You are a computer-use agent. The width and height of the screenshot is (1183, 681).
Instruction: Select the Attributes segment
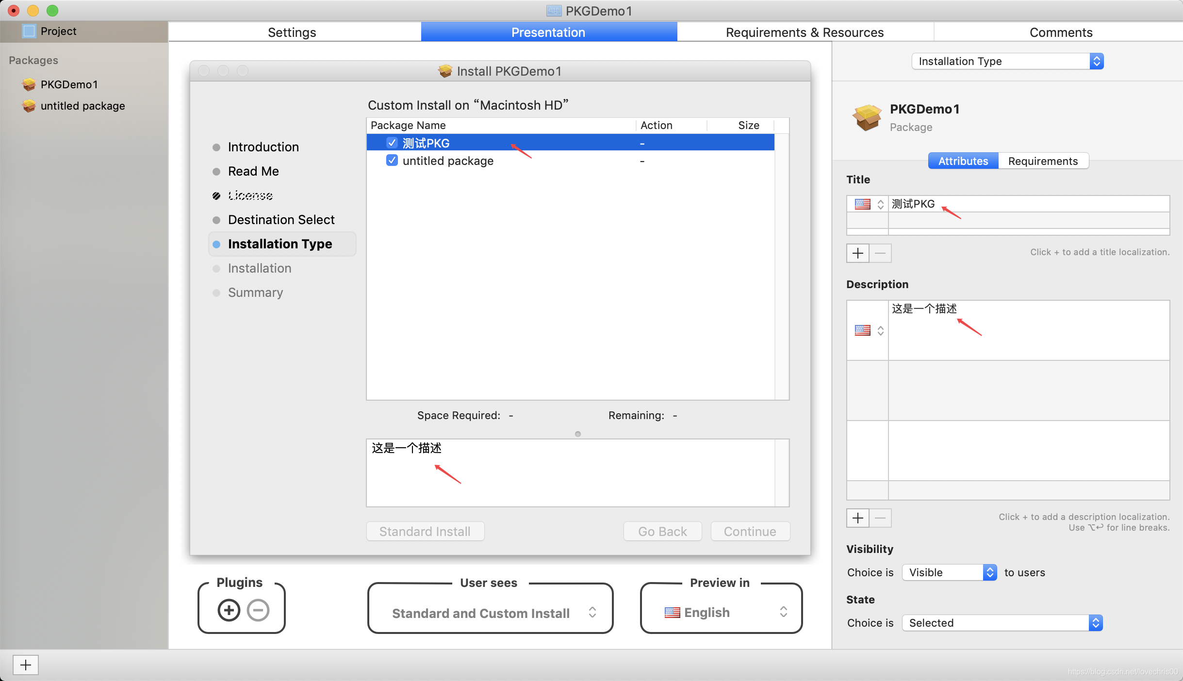[963, 161]
